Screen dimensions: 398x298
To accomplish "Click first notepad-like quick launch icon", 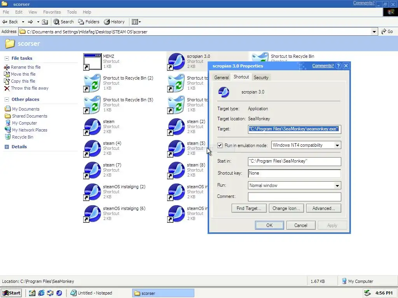I will (32, 293).
